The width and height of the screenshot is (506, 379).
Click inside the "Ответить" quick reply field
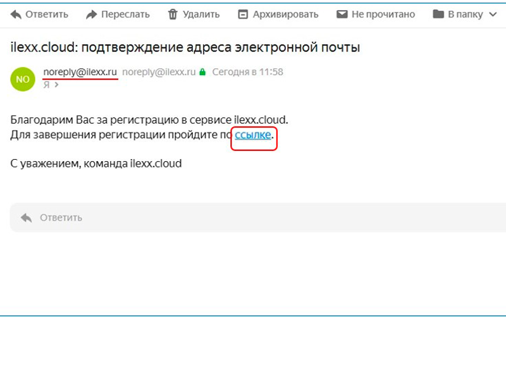click(x=253, y=217)
